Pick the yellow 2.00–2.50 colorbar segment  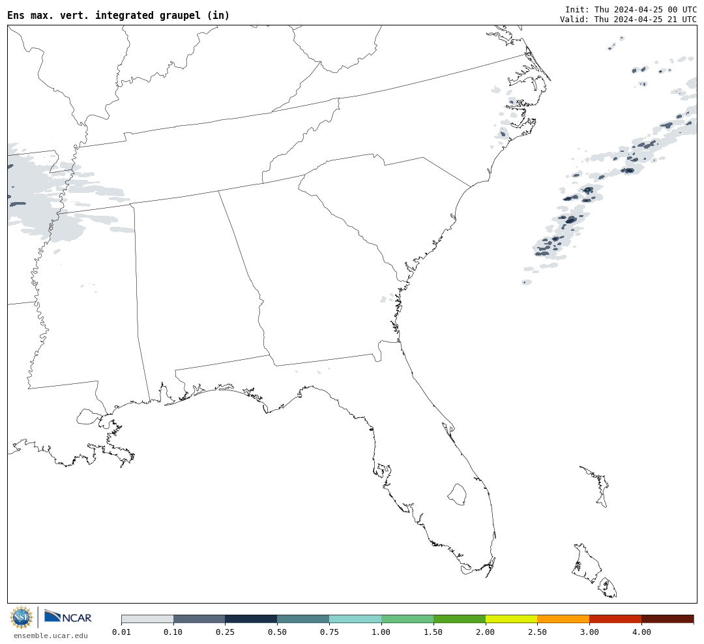pyautogui.click(x=512, y=619)
